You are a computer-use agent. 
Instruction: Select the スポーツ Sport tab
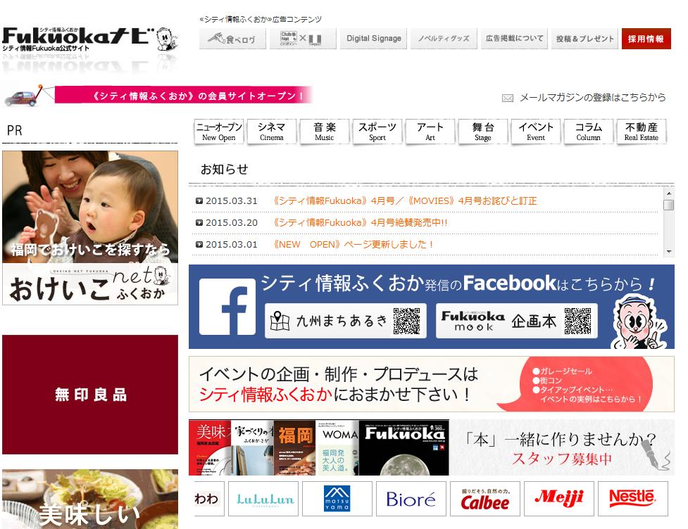click(x=377, y=132)
